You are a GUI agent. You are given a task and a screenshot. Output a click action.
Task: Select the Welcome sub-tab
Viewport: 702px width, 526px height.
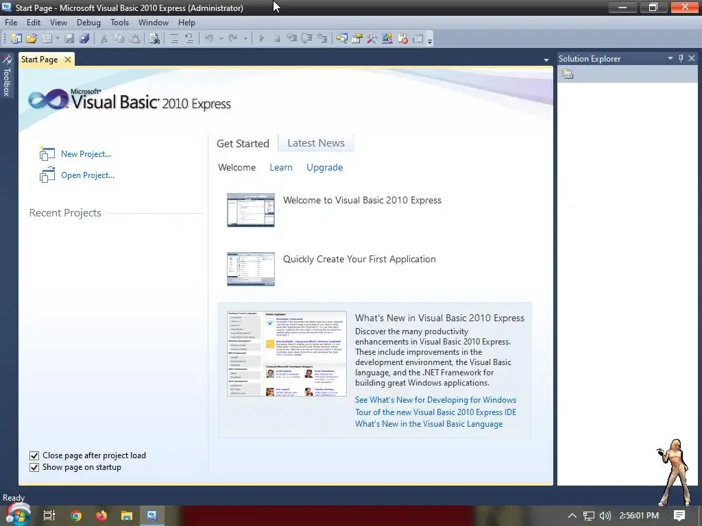point(237,167)
